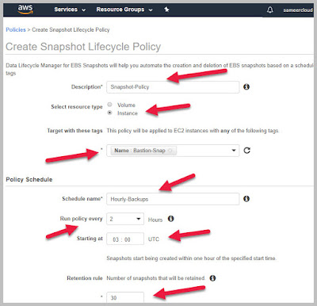The image size is (317, 306).
Task: Click the Name : Bastion-Snap tag chip
Action: coord(144,151)
